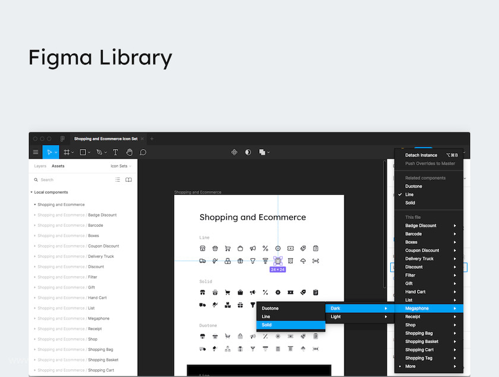Choose Duotone in the Dark submenu

291,309
